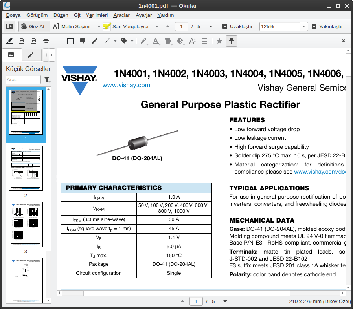Select the highlighter annotation tool

(x=10, y=41)
